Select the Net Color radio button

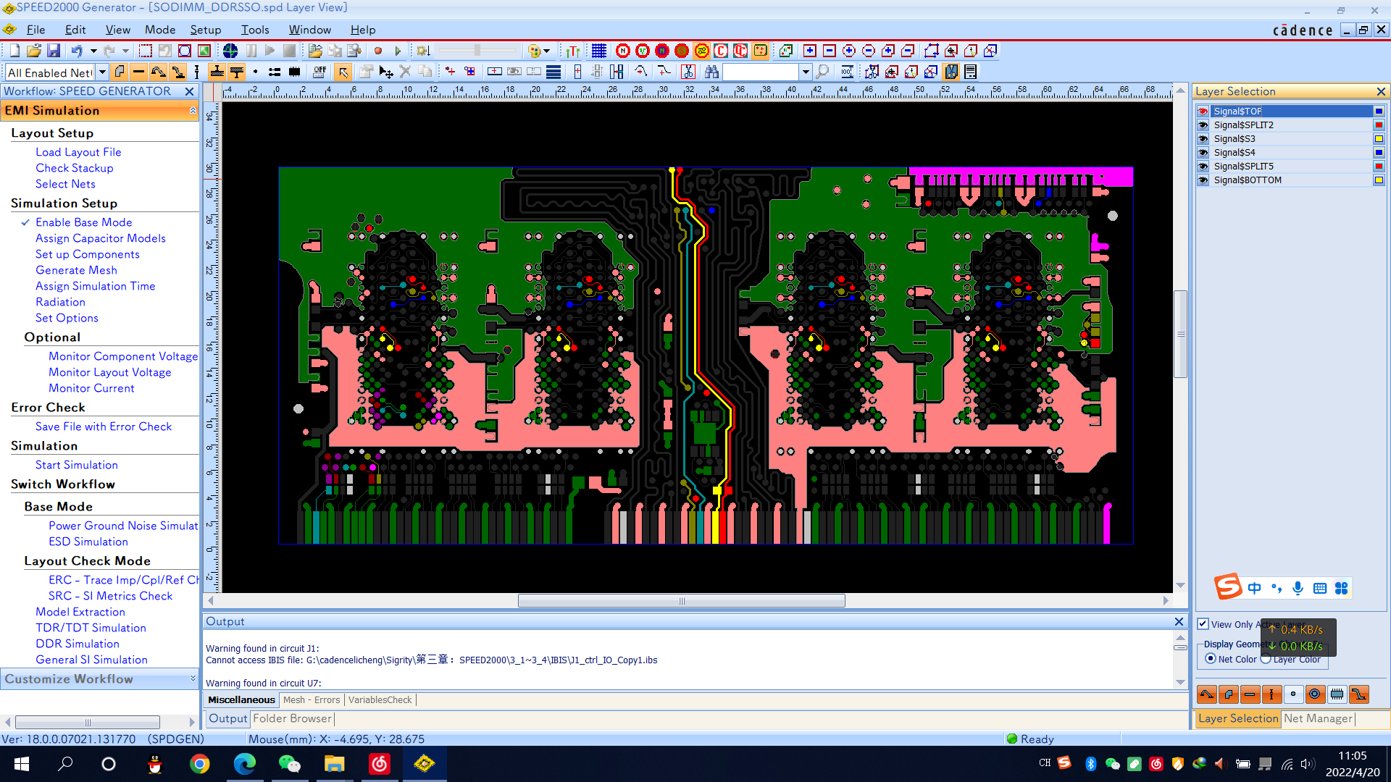pyautogui.click(x=1211, y=659)
